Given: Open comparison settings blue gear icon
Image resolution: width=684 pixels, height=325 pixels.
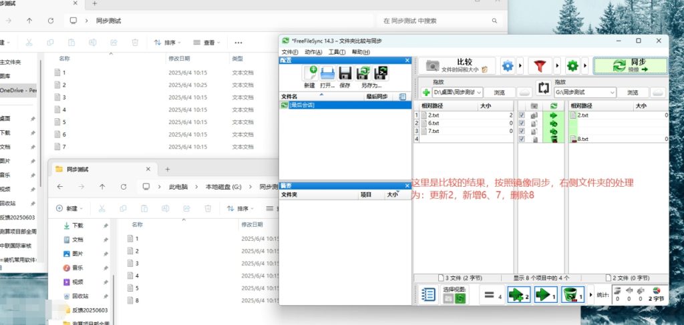Looking at the screenshot, I should coord(508,65).
